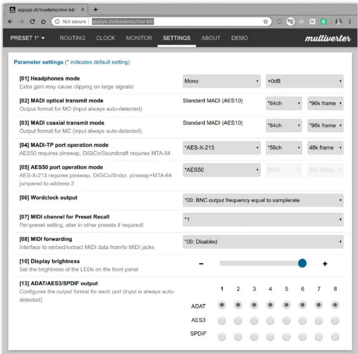This screenshot has height=354, width=358.
Task: Click the browser back arrow
Action: 10,22
